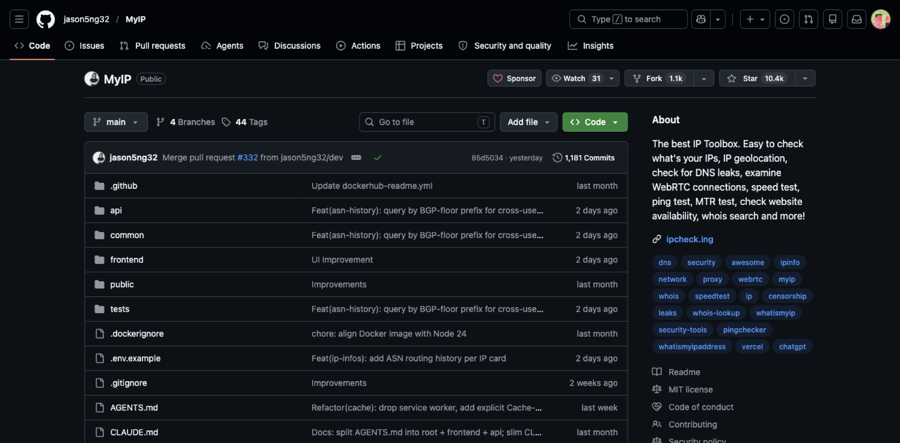Open the issues icon in header
The height and width of the screenshot is (443, 900).
tap(784, 19)
